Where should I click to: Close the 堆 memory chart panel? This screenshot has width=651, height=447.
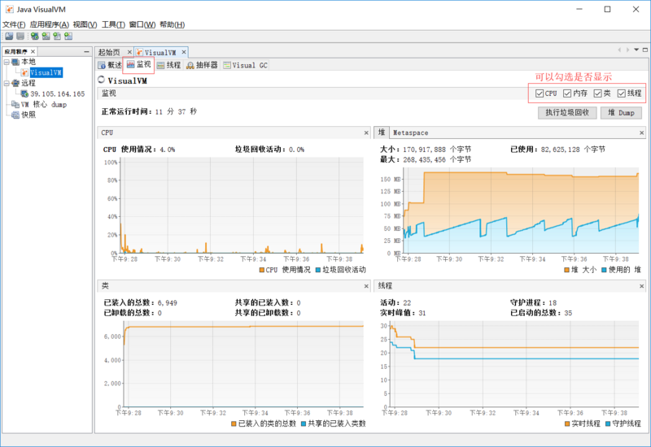[641, 132]
